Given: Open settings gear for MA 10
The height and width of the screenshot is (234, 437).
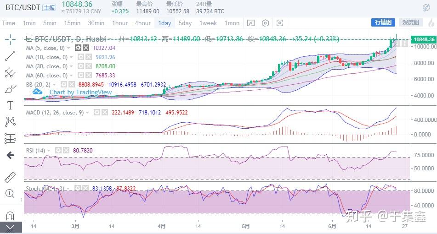Looking at the screenshot, I should [x=81, y=57].
